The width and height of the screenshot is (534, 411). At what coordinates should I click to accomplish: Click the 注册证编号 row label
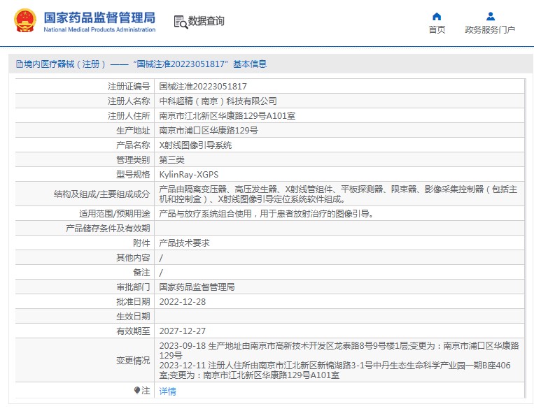point(129,87)
